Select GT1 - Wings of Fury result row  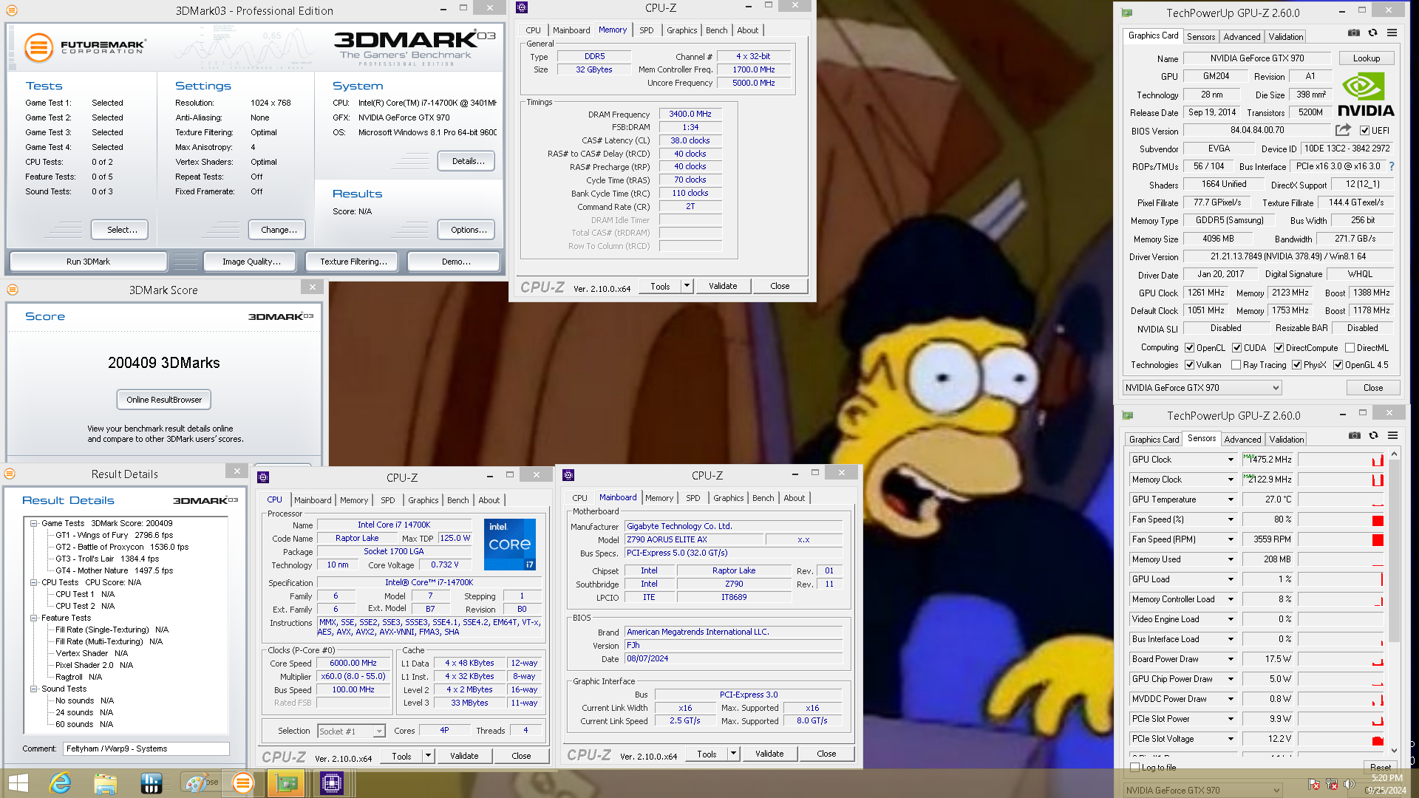(114, 535)
